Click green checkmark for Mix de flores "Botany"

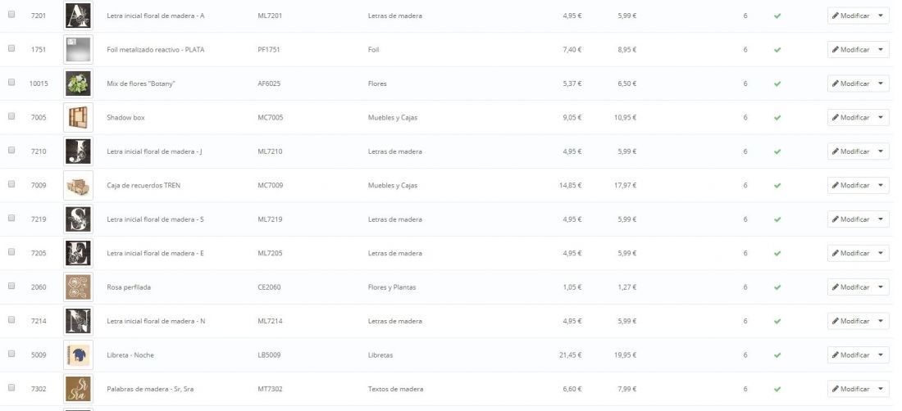(777, 84)
